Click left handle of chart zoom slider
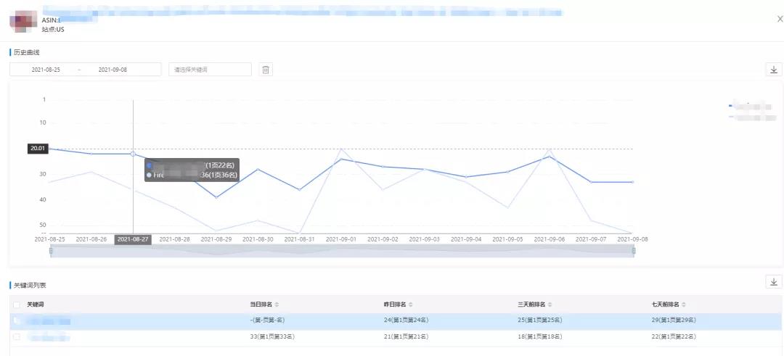784x356 pixels. pyautogui.click(x=51, y=251)
